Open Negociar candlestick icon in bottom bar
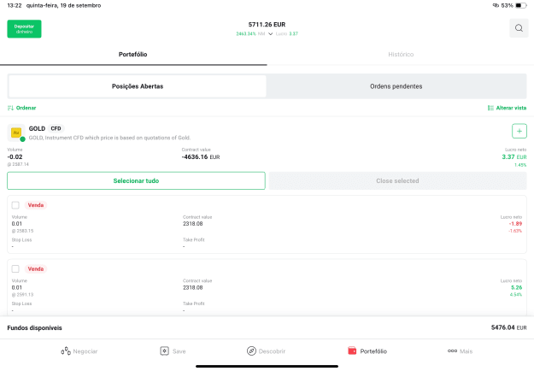This screenshot has width=534, height=371. tap(66, 350)
